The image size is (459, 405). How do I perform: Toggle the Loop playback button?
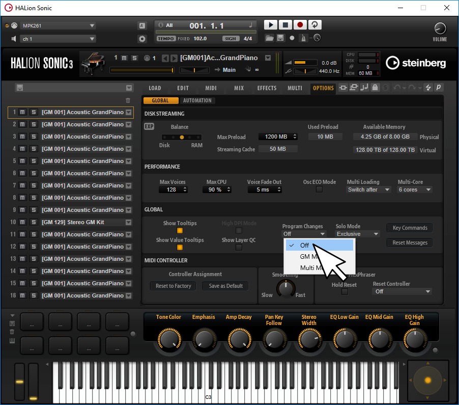(x=314, y=25)
